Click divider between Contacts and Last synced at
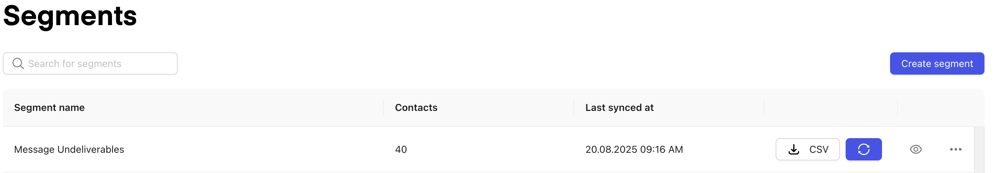Viewport: 995px width, 173px height. point(573,108)
